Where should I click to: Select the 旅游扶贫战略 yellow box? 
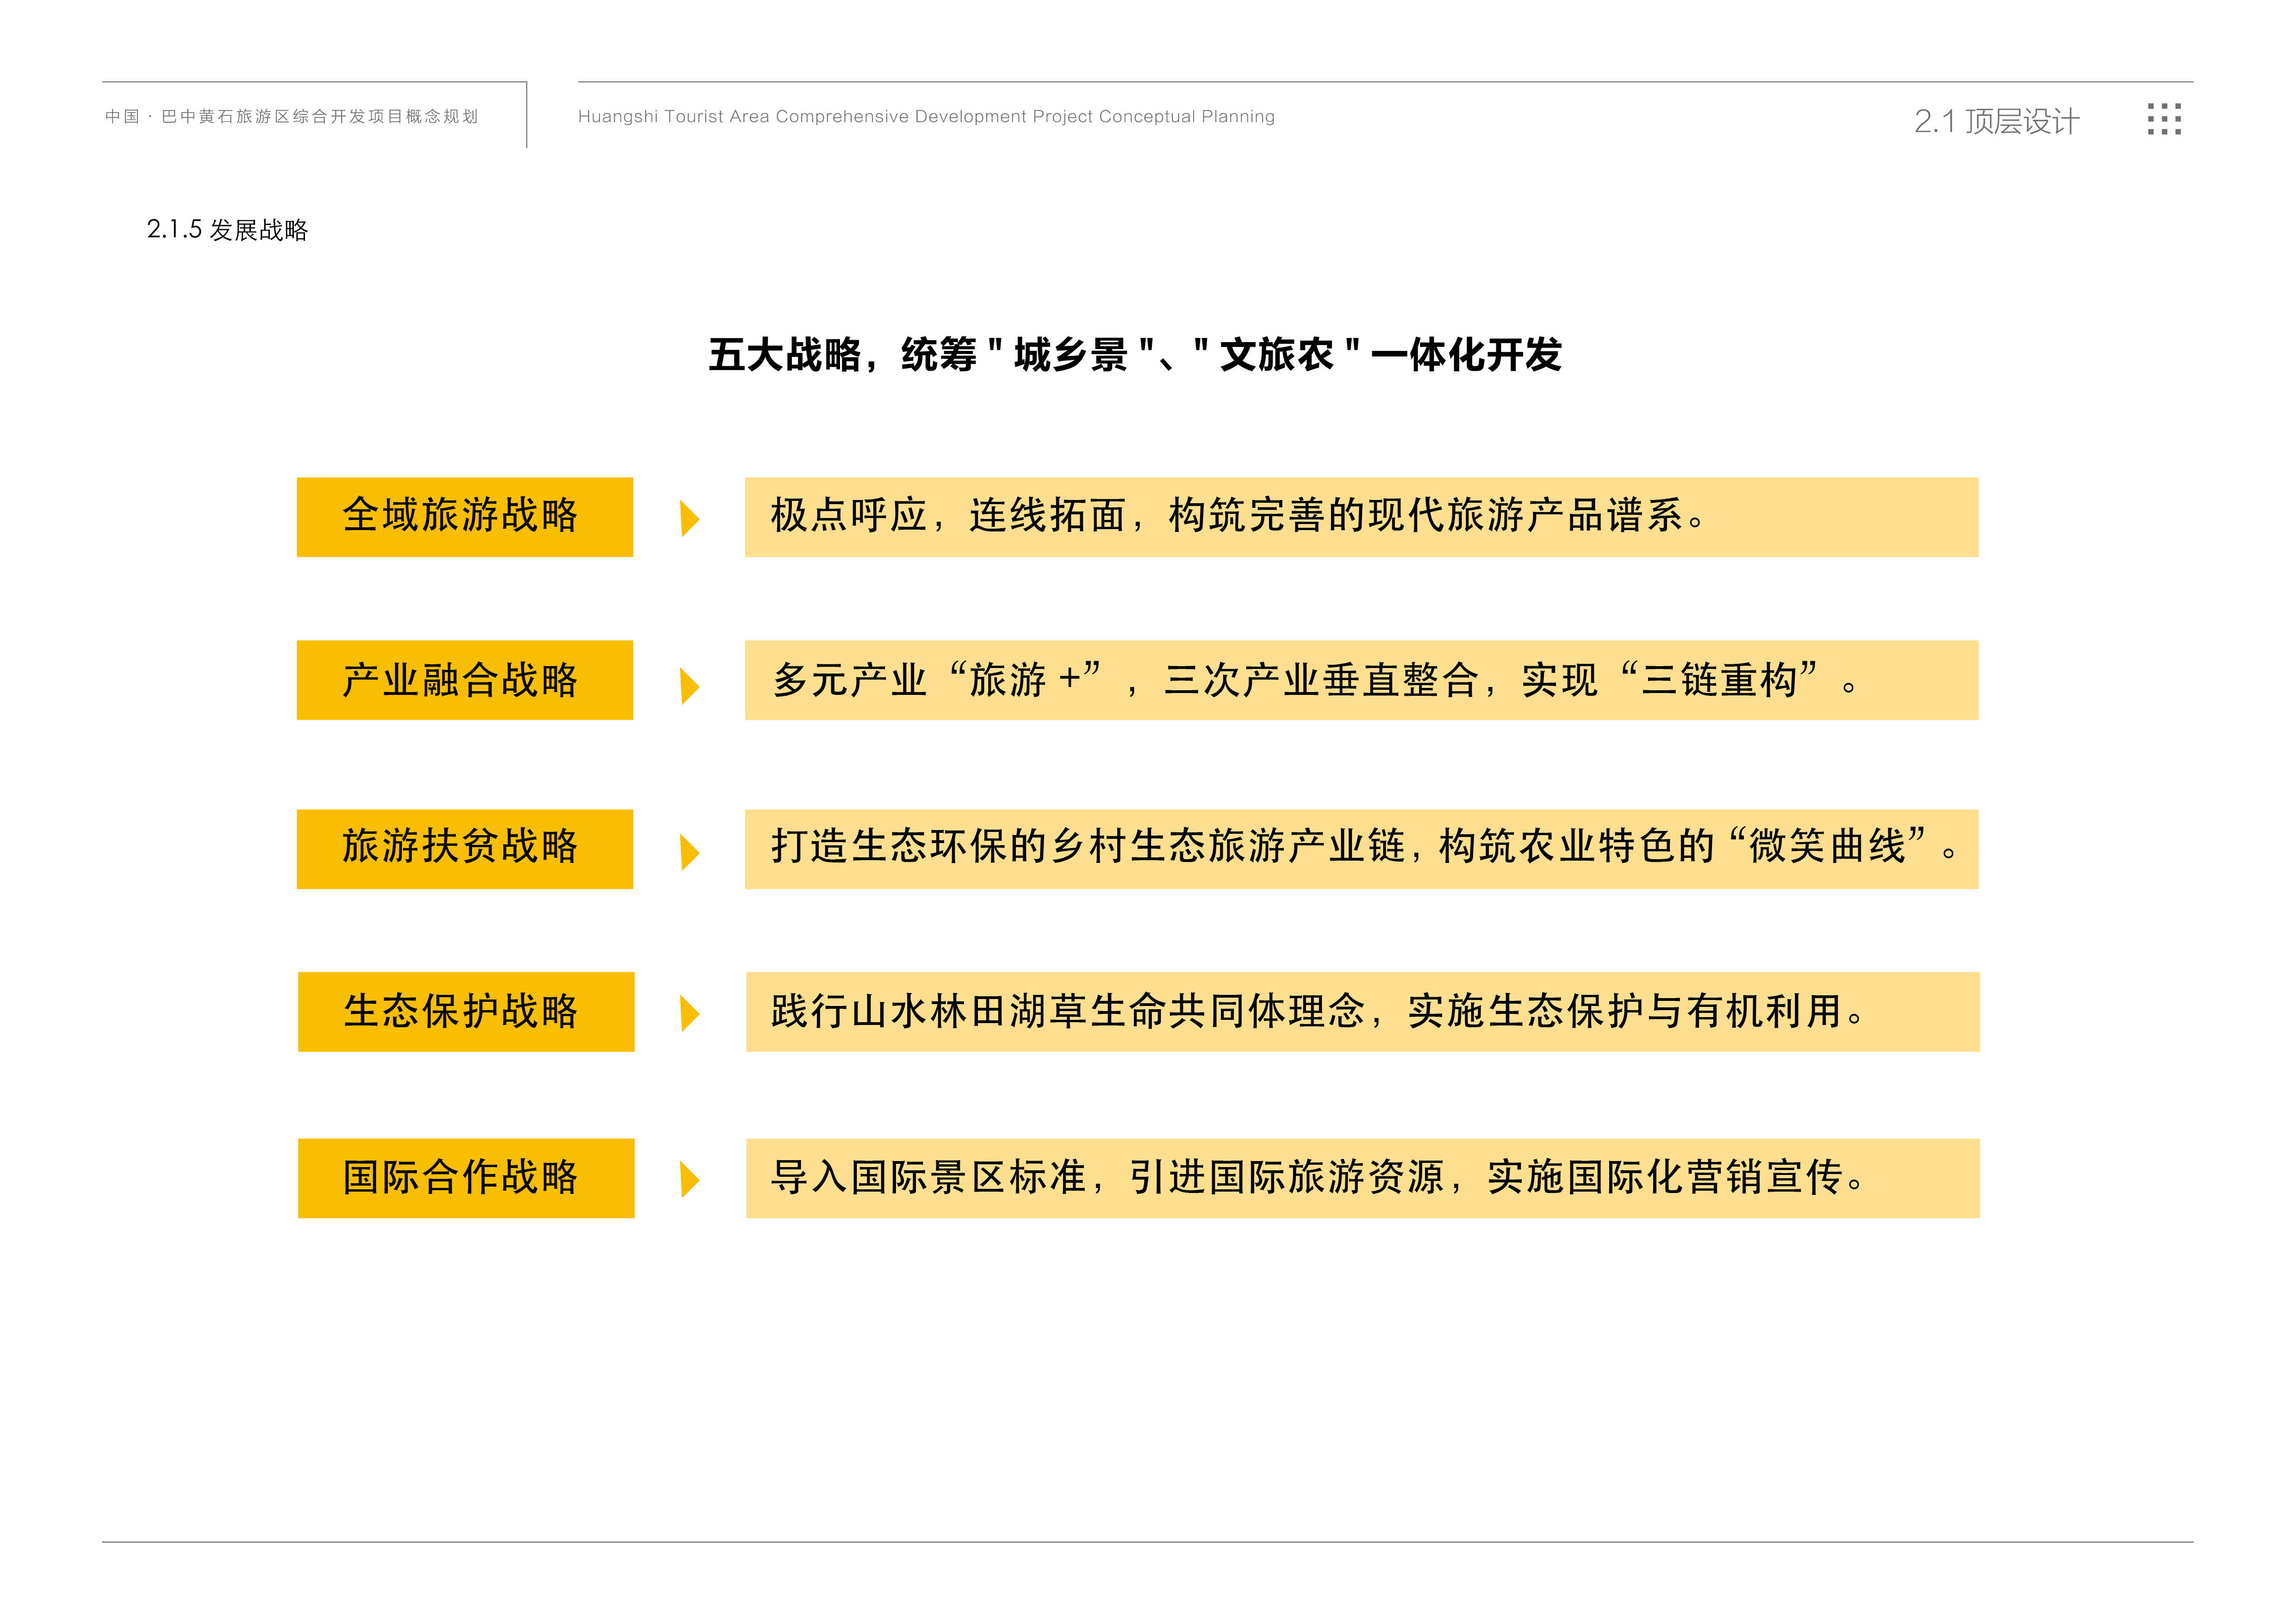click(x=465, y=849)
